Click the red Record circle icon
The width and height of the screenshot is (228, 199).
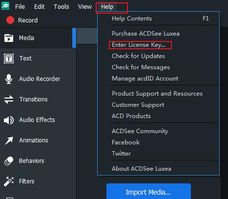10,20
